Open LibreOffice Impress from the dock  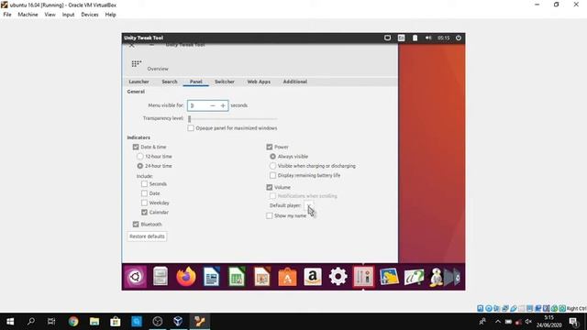pos(262,277)
